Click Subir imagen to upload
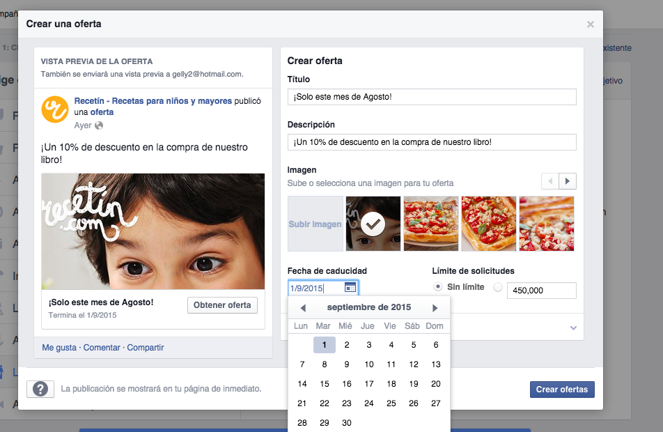Image resolution: width=663 pixels, height=432 pixels. (x=315, y=224)
